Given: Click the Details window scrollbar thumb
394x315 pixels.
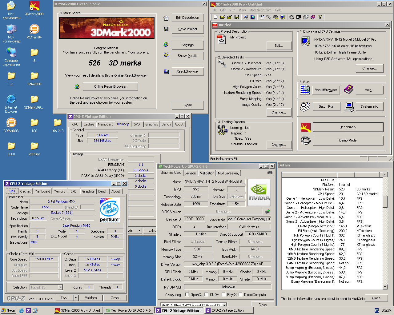Looking at the screenshot, I should click(385, 201).
